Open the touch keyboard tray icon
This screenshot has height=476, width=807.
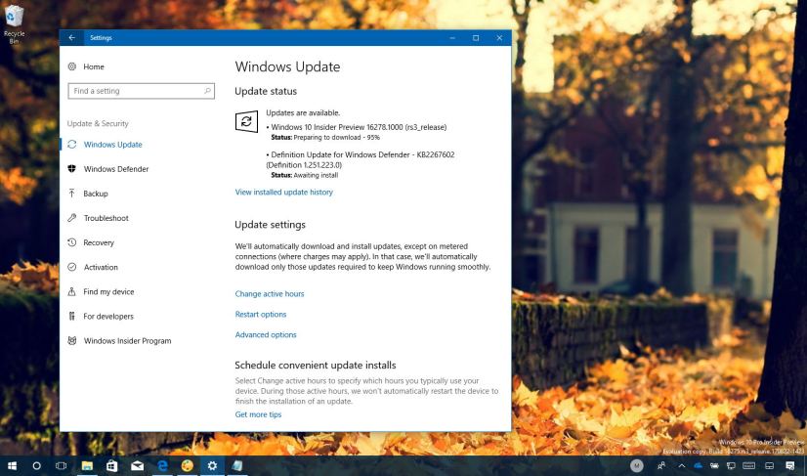coord(748,465)
